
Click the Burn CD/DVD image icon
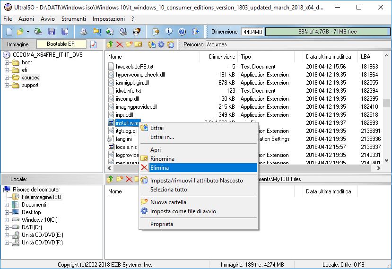137,32
